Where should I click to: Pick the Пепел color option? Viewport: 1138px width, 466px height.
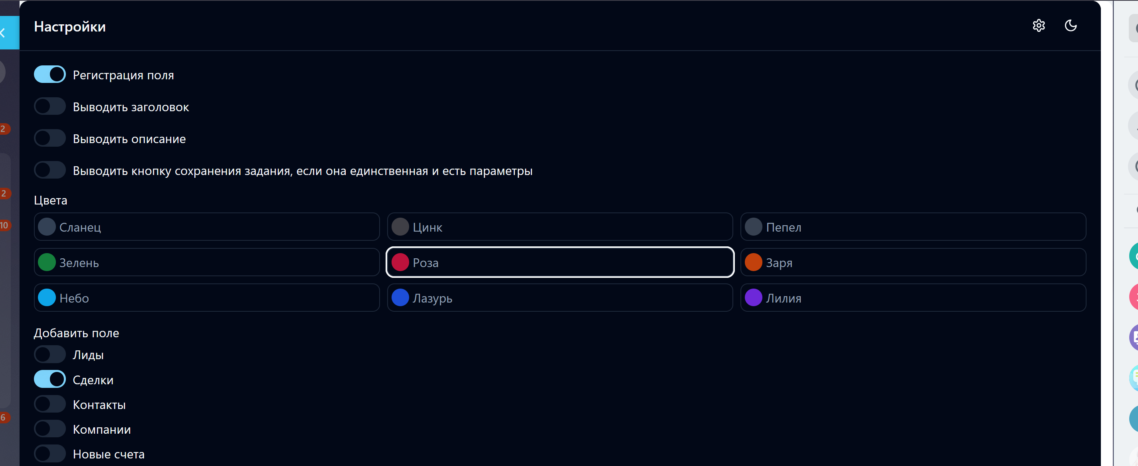[913, 227]
